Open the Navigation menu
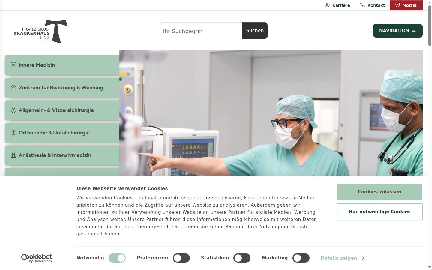432x270 pixels. coord(397,31)
